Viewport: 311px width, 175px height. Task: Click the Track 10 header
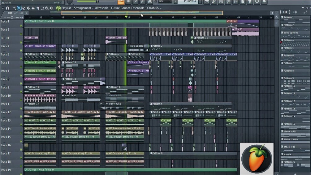pyautogui.click(x=12, y=98)
